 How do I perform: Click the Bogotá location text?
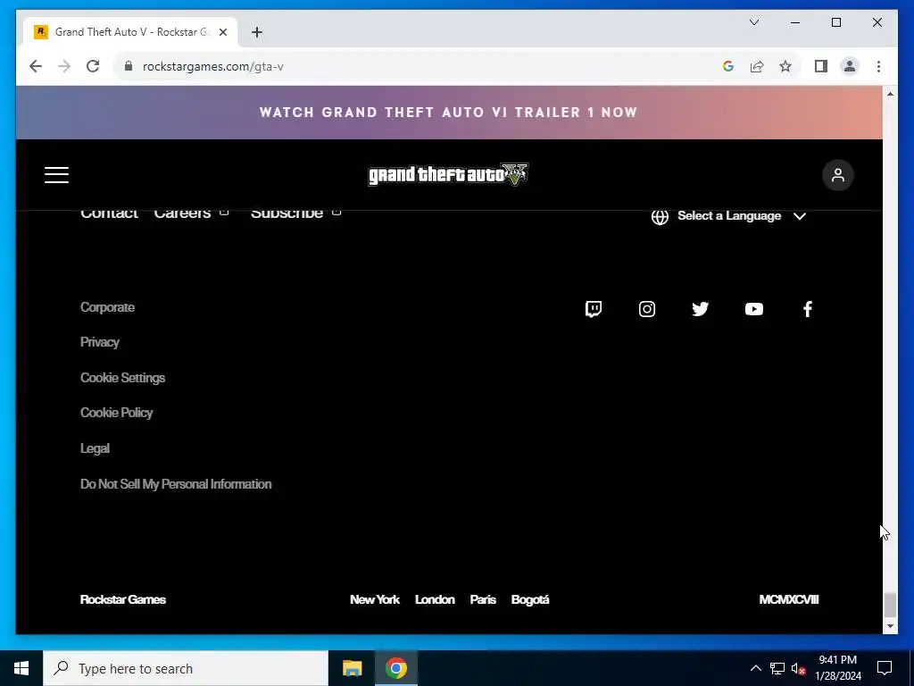point(530,599)
